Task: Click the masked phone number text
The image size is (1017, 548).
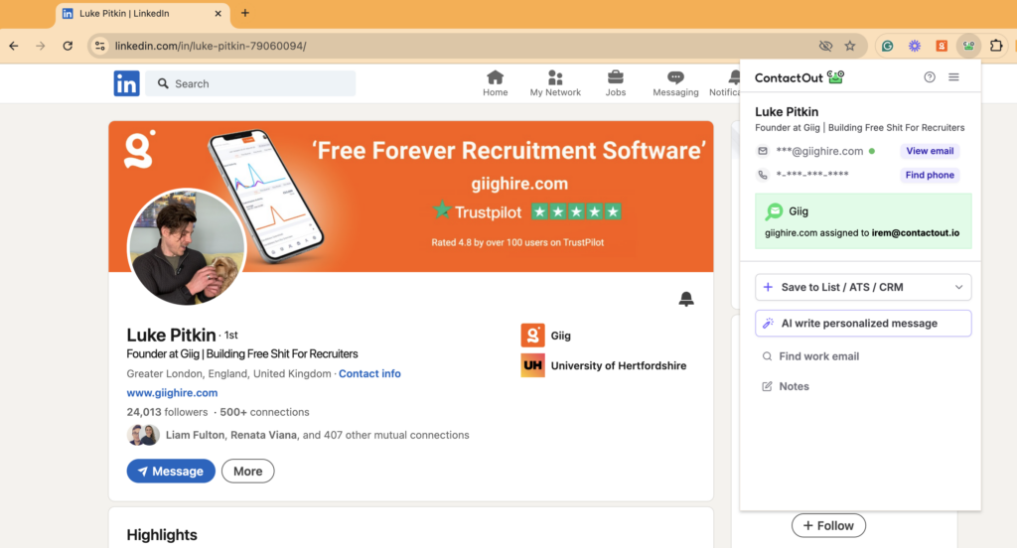Action: click(812, 175)
